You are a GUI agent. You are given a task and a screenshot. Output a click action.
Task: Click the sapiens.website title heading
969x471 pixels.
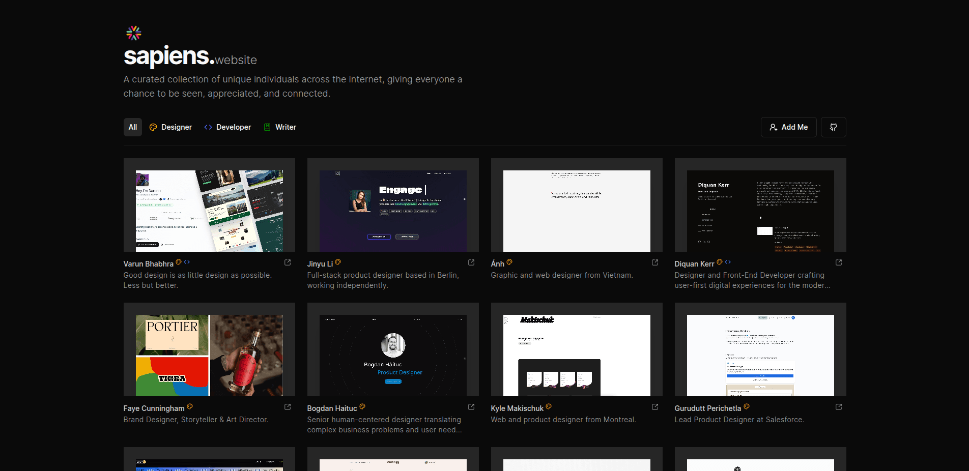point(190,57)
